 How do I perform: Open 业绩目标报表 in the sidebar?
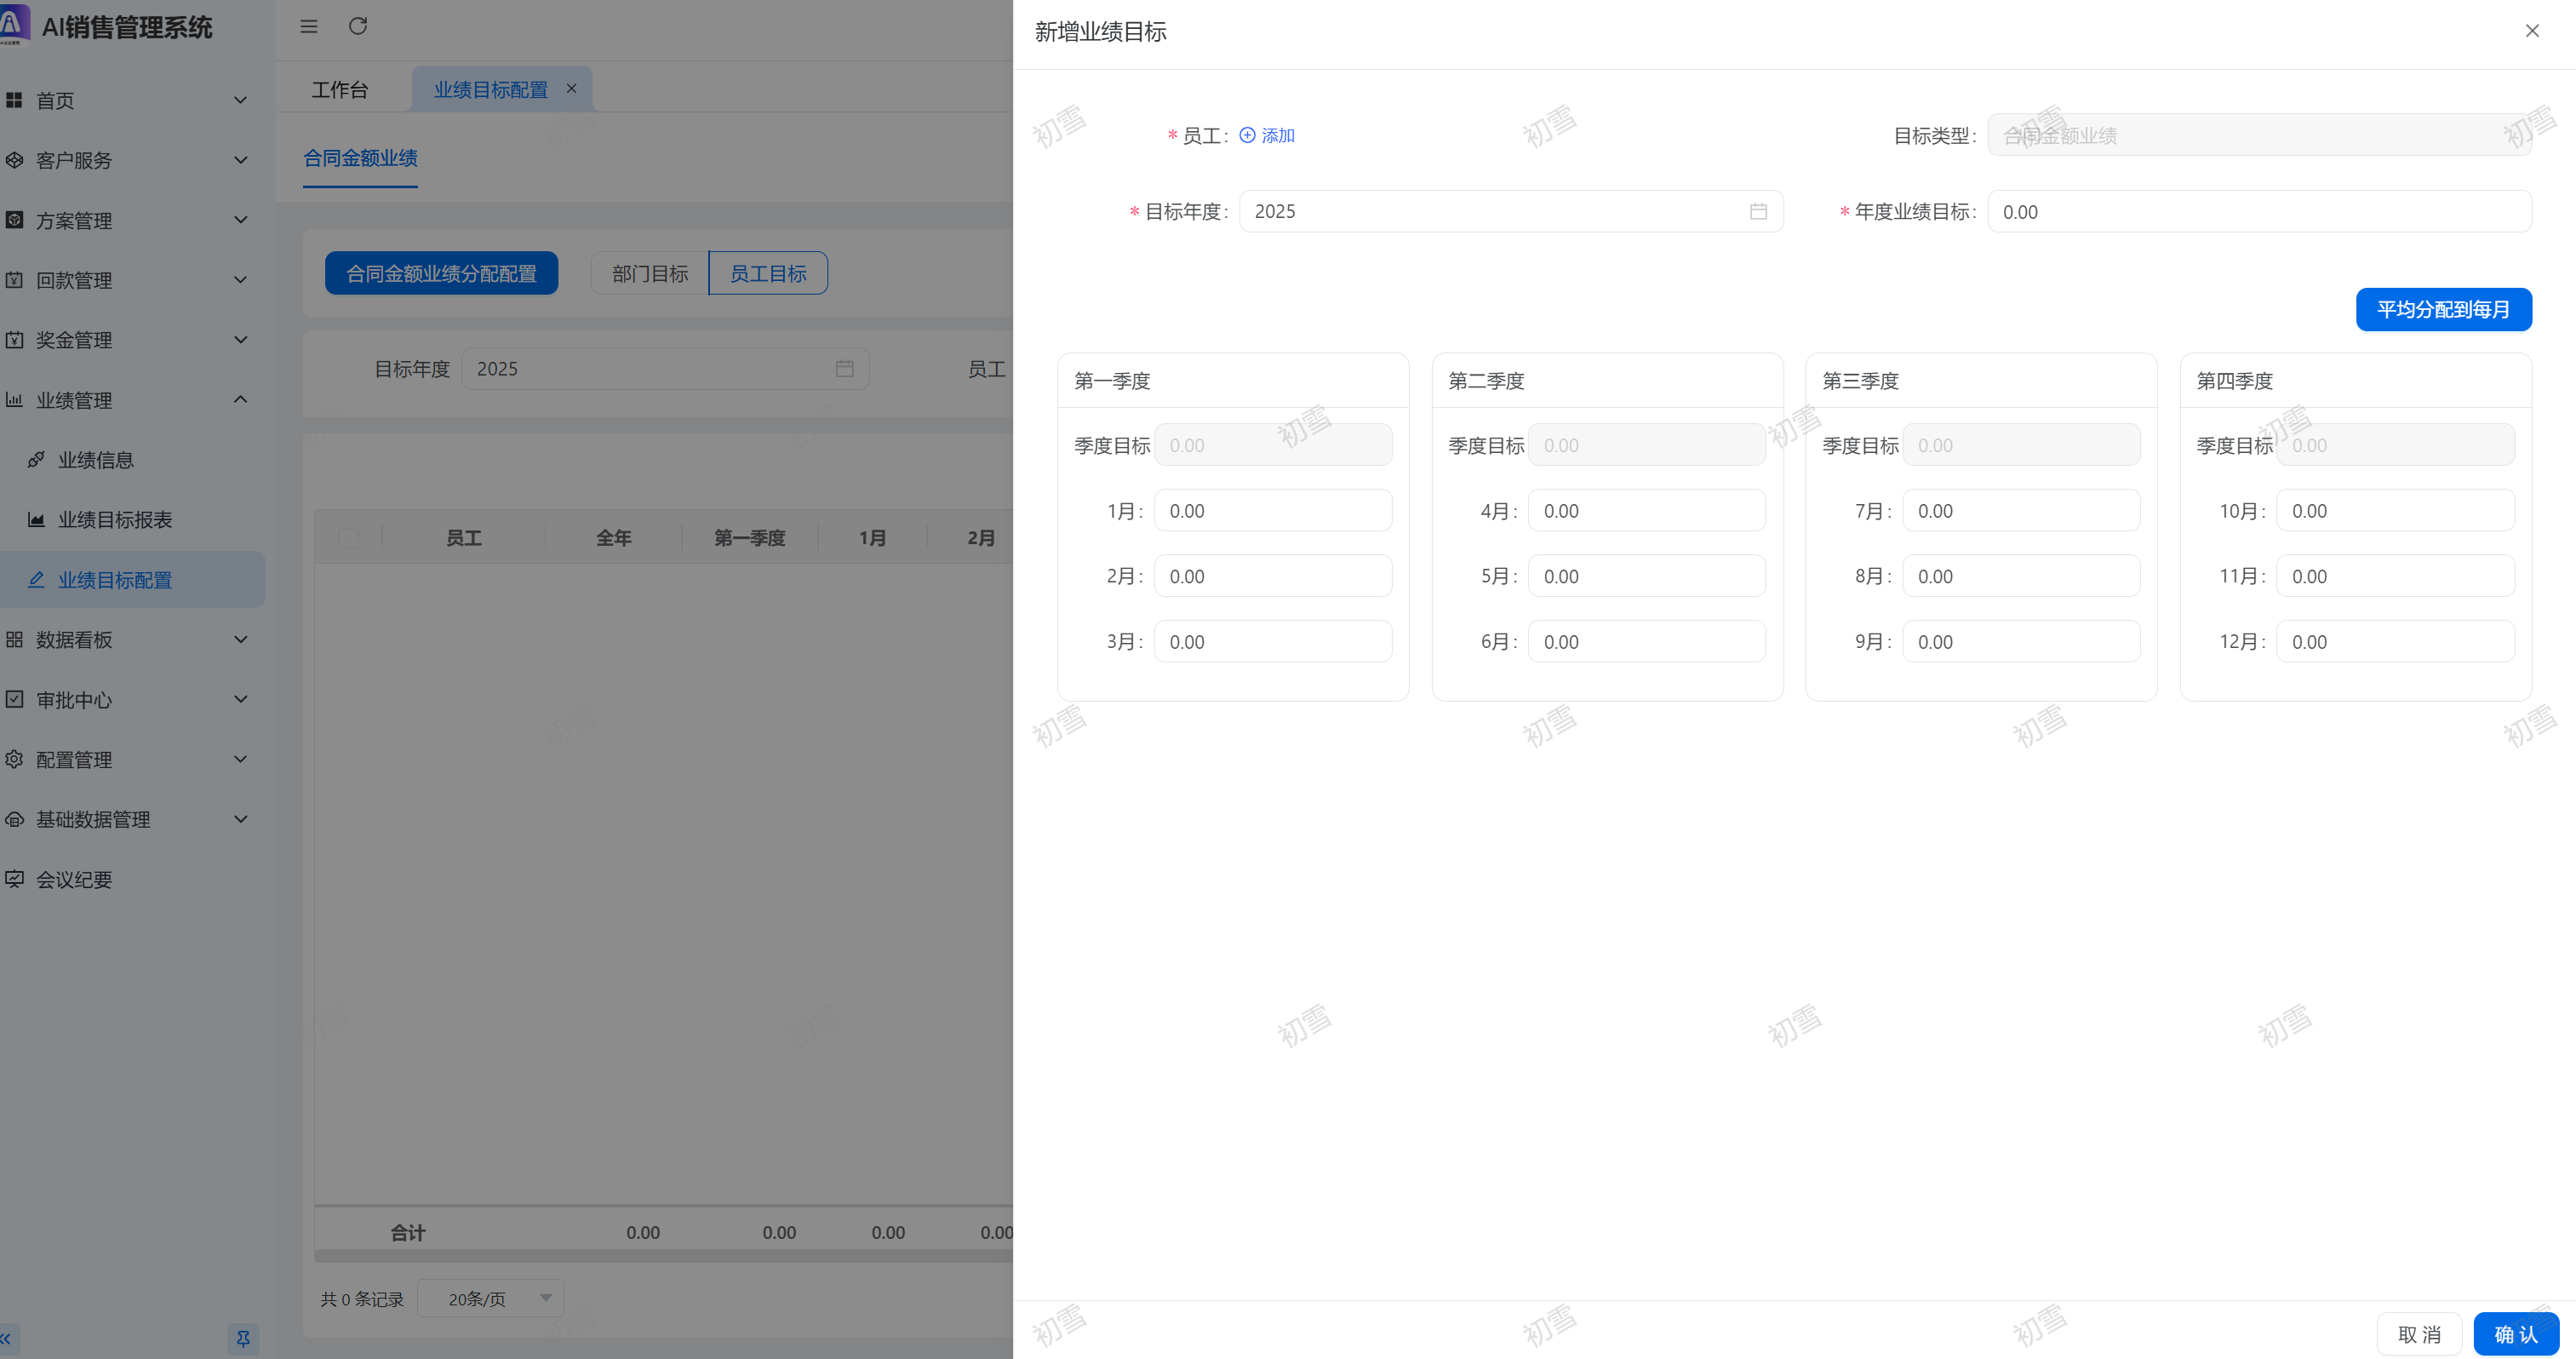(x=115, y=519)
